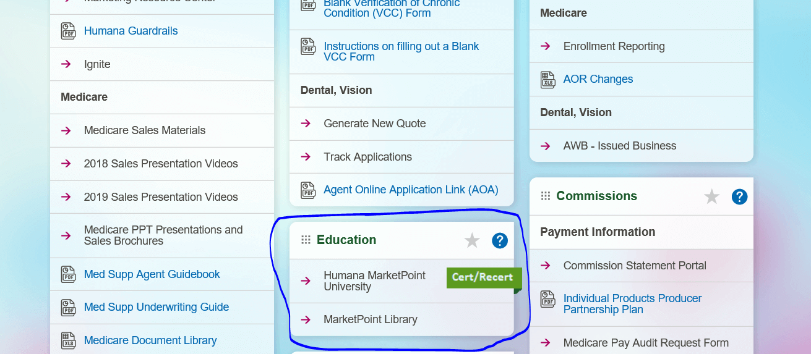
Task: Grab the Commissions panel drag handle
Action: coord(546,196)
